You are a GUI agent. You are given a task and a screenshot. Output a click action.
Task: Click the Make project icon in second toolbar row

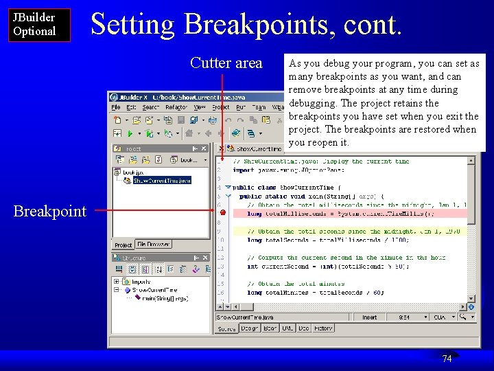tap(117, 133)
